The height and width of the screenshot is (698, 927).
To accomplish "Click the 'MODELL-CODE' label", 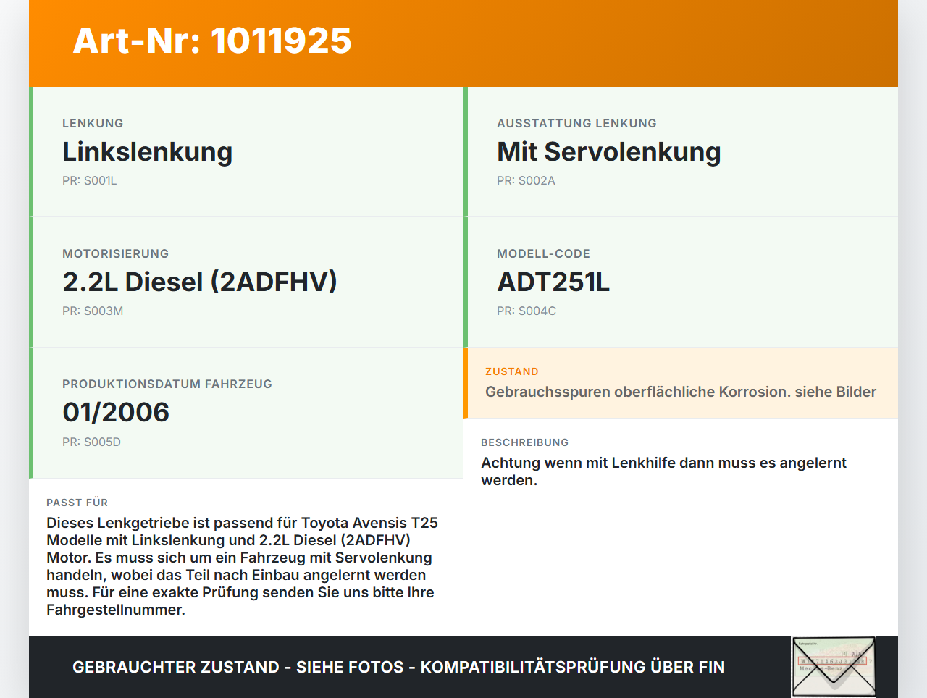I will click(543, 254).
